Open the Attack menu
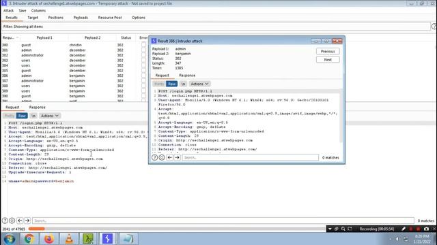The image size is (437, 245). click(8, 10)
